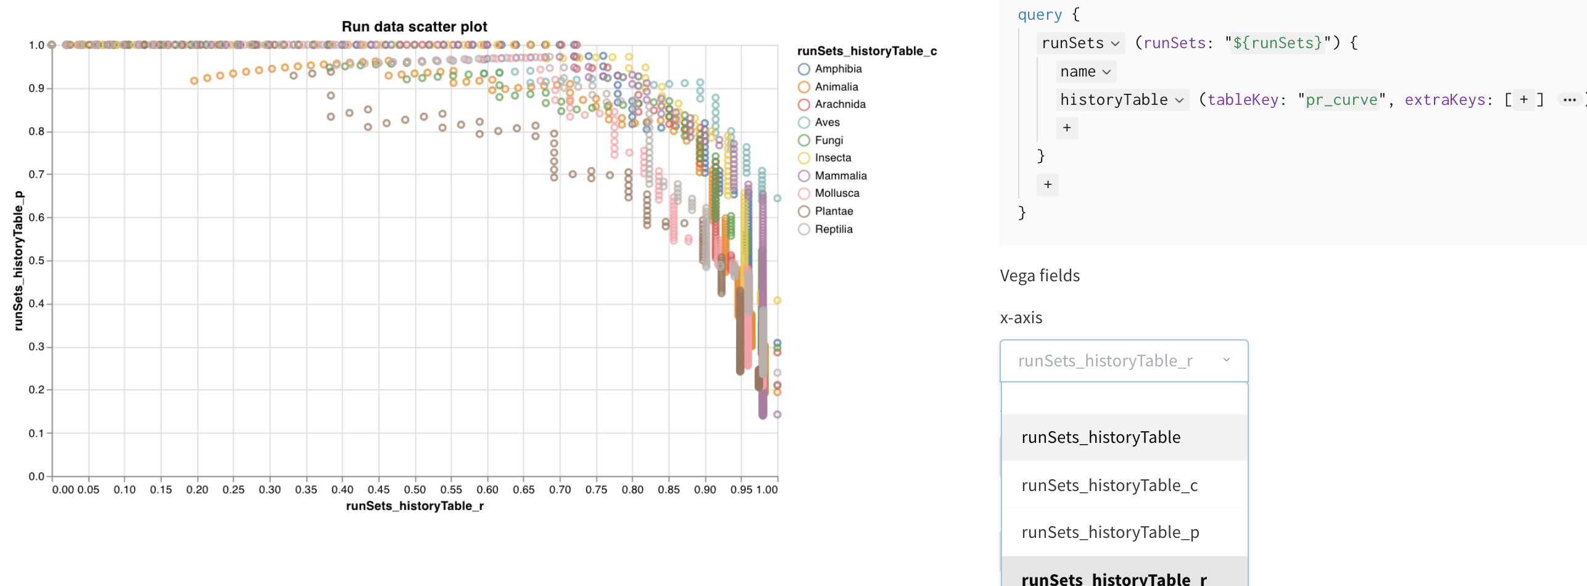Toggle the Mollusca legend entry
The height and width of the screenshot is (586, 1587).
[x=836, y=193]
